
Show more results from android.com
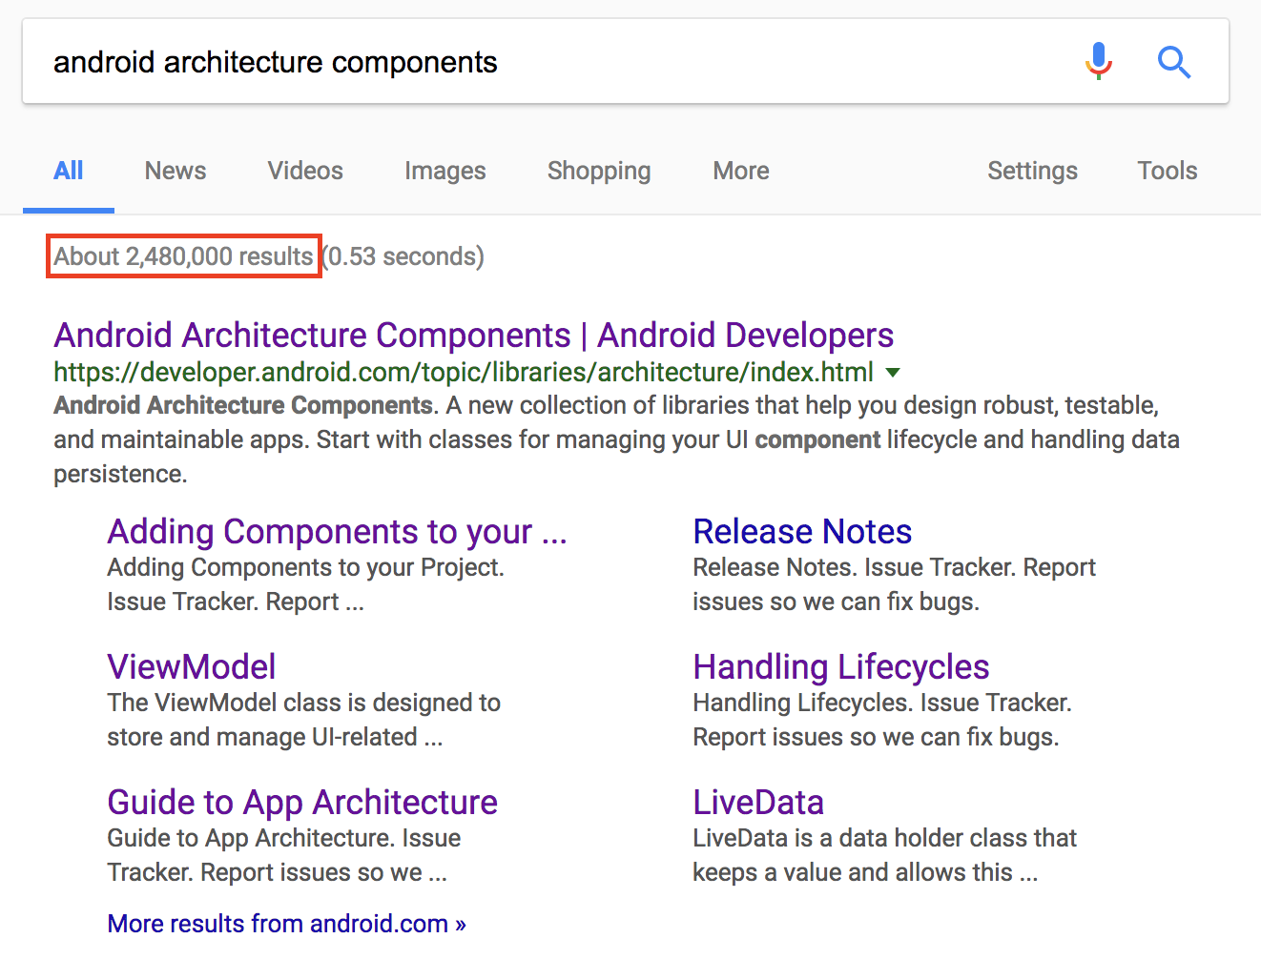[286, 924]
